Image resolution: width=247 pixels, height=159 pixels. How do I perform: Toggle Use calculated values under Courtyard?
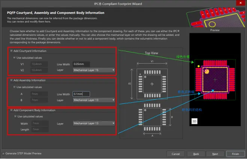click(x=14, y=57)
